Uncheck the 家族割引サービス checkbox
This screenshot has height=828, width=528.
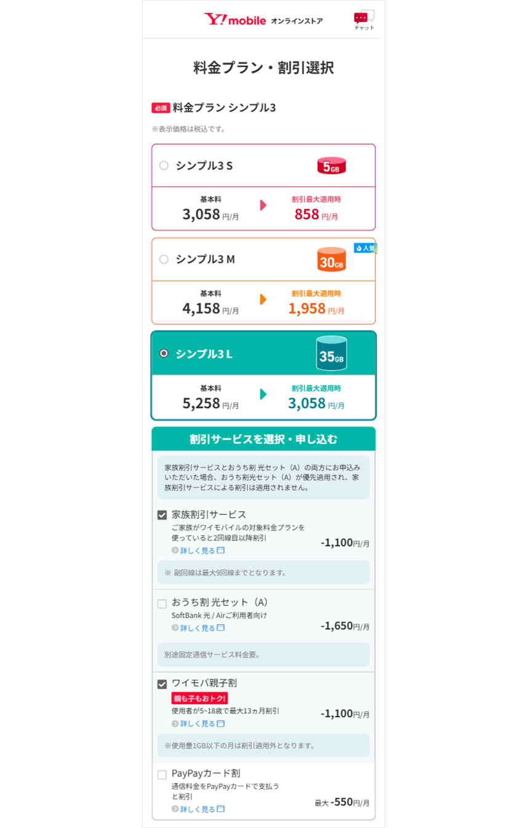162,515
